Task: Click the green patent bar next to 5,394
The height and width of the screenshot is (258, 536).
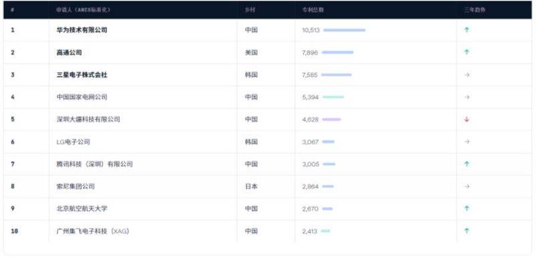Action: [333, 97]
